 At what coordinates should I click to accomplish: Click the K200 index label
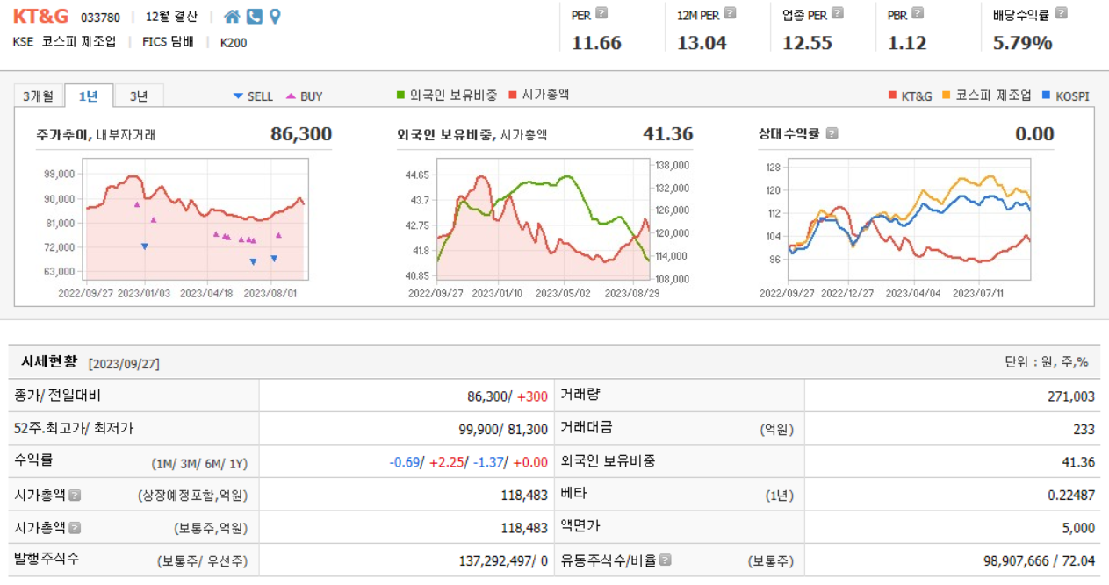click(x=234, y=42)
